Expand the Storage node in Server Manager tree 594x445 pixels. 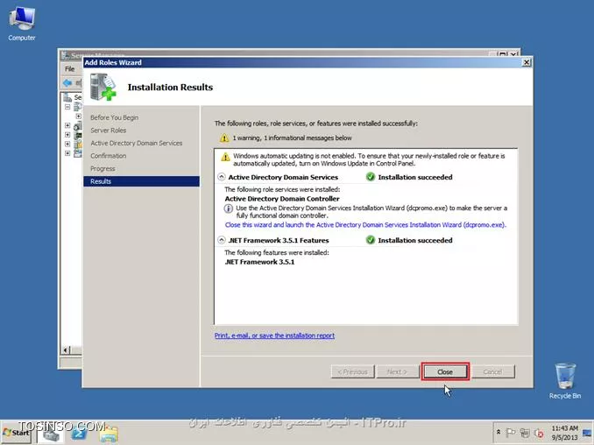[67, 153]
